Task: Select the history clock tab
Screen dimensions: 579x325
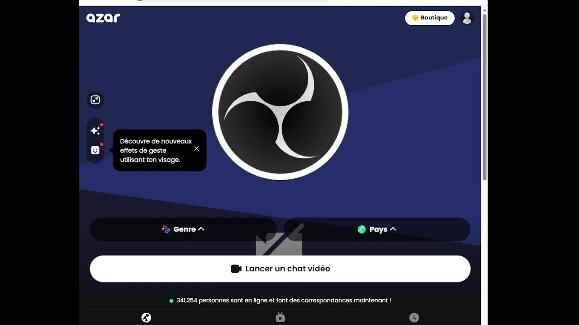Action: (414, 318)
